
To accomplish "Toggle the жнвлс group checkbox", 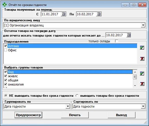I will 5,76.
